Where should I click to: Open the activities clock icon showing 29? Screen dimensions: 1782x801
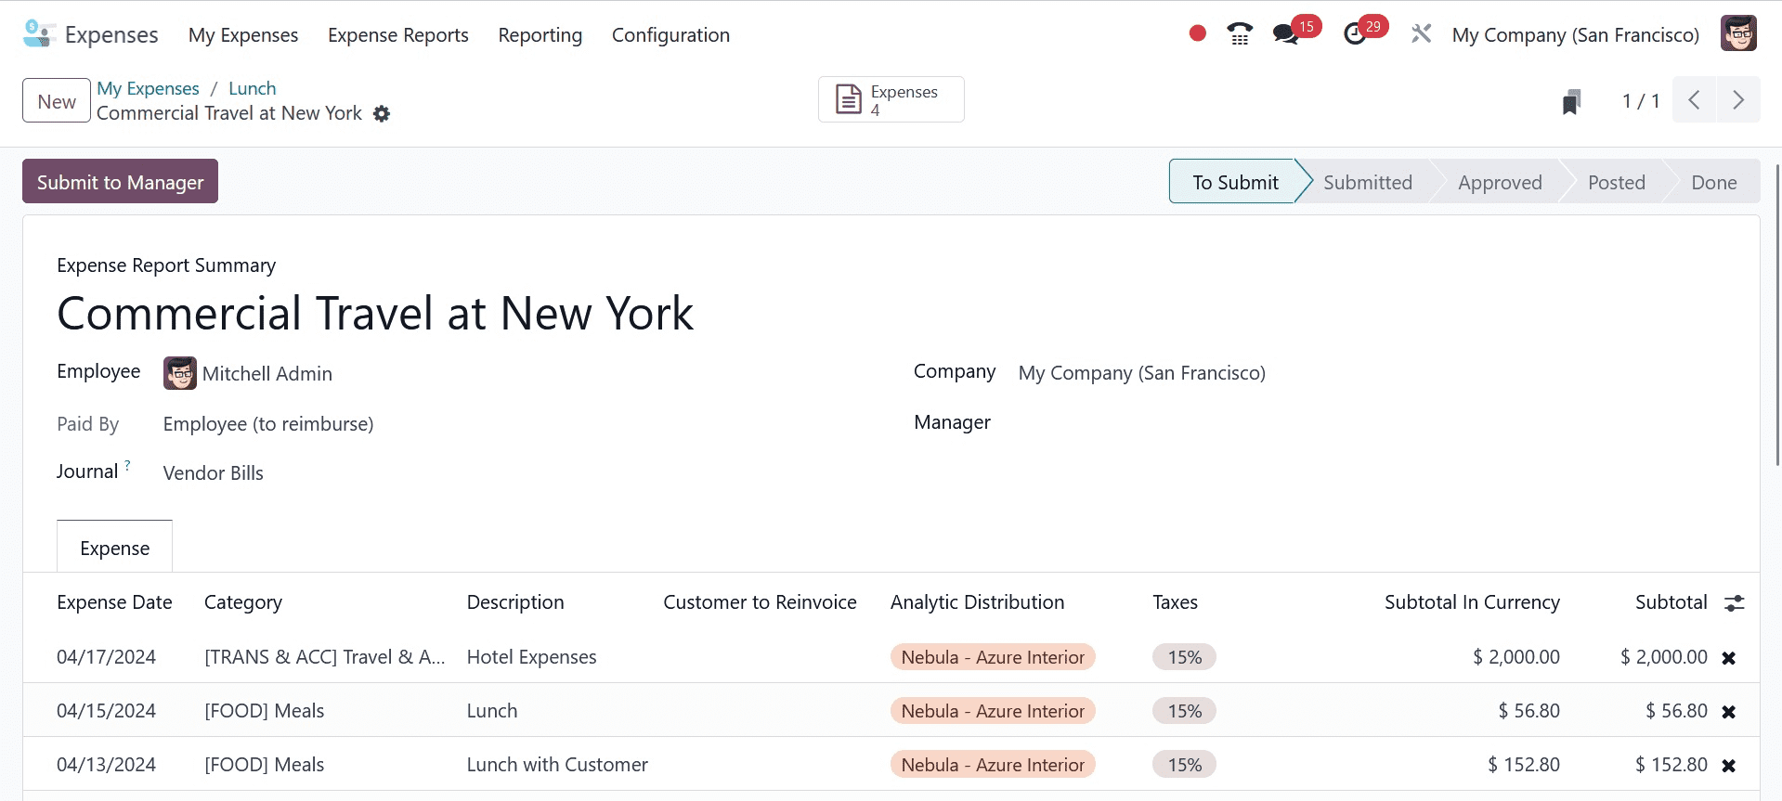(1355, 34)
